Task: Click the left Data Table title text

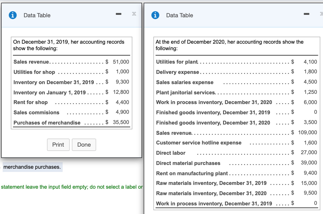Action: pyautogui.click(x=37, y=15)
